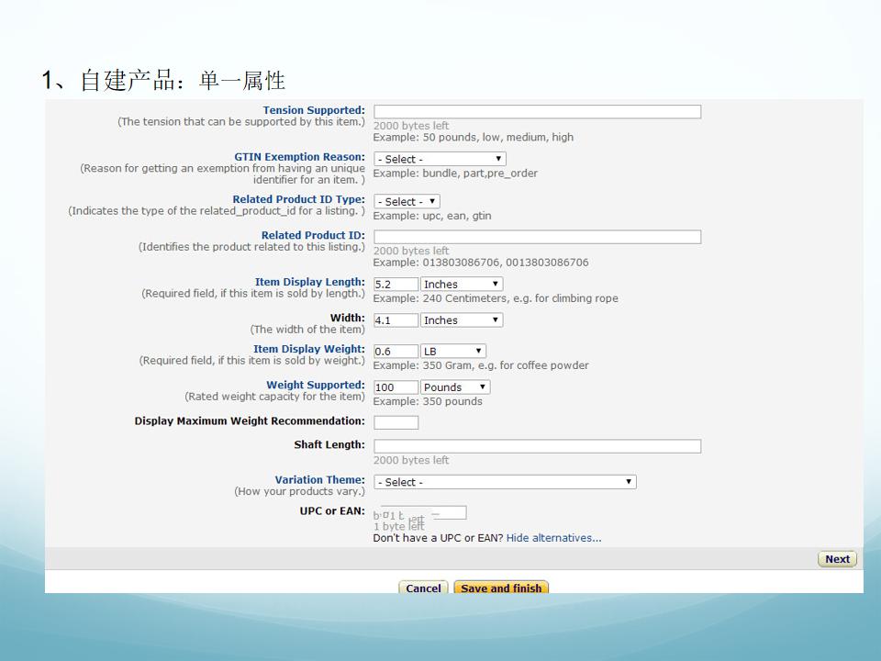This screenshot has width=881, height=661.
Task: Click the Save and finish button
Action: pyautogui.click(x=501, y=588)
